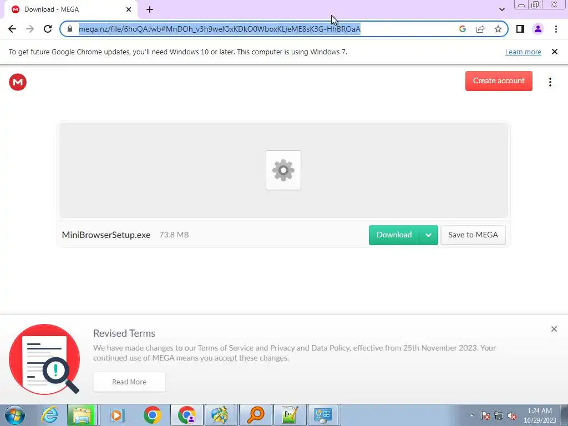Click Save to MEGA

[473, 235]
